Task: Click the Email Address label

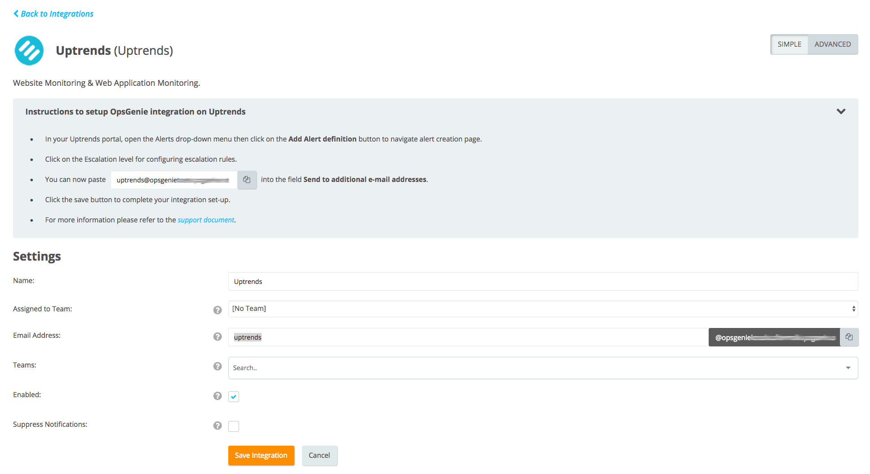Action: click(x=37, y=336)
